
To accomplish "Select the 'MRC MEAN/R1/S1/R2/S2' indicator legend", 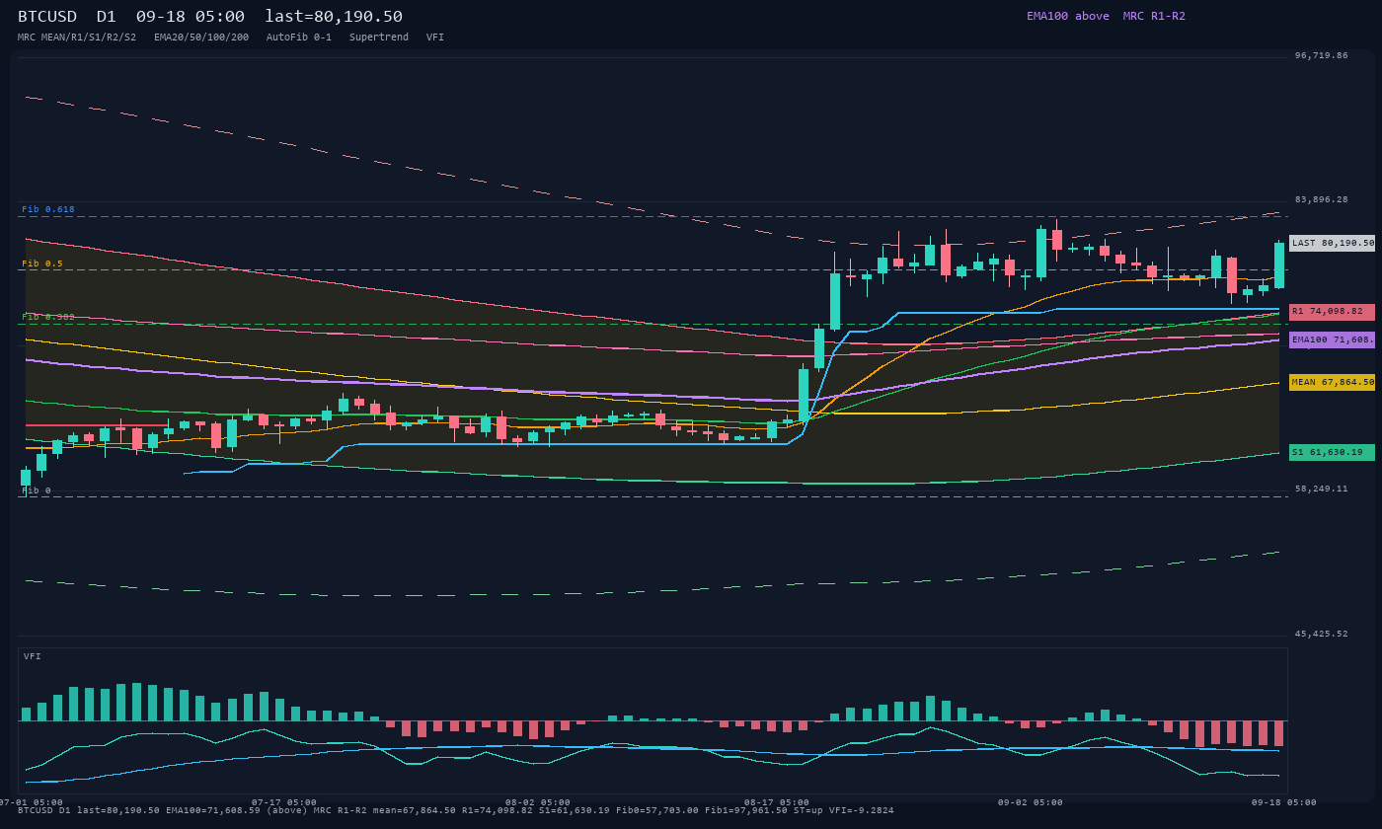I will tap(77, 38).
